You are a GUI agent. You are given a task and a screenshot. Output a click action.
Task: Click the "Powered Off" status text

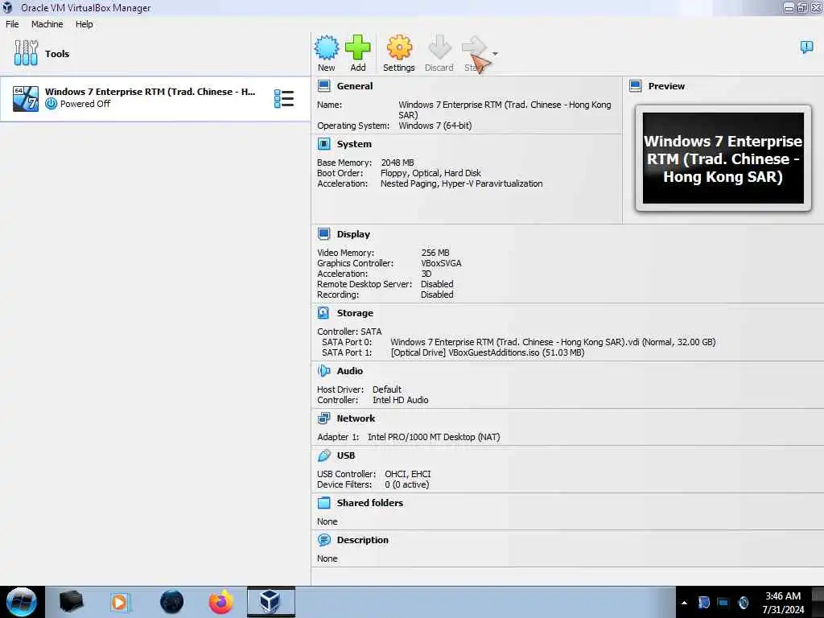point(85,104)
